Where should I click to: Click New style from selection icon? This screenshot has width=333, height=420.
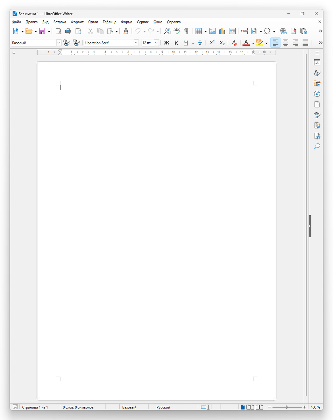[x=76, y=43]
